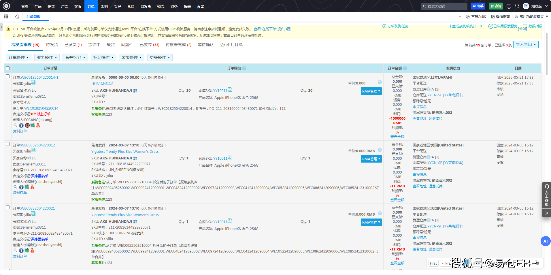Viewport: 551px width, 275px height.
Task: Select checkbox for order WEC0832504220021
Action: pyautogui.click(x=8, y=207)
